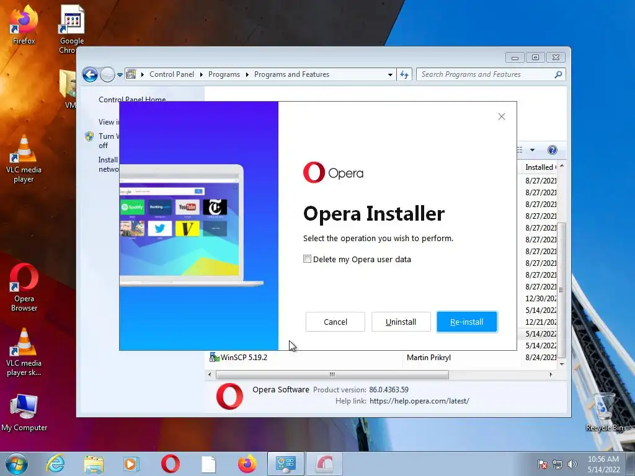Click the forward navigation arrow in Control Panel
The height and width of the screenshot is (476, 635).
tap(107, 74)
